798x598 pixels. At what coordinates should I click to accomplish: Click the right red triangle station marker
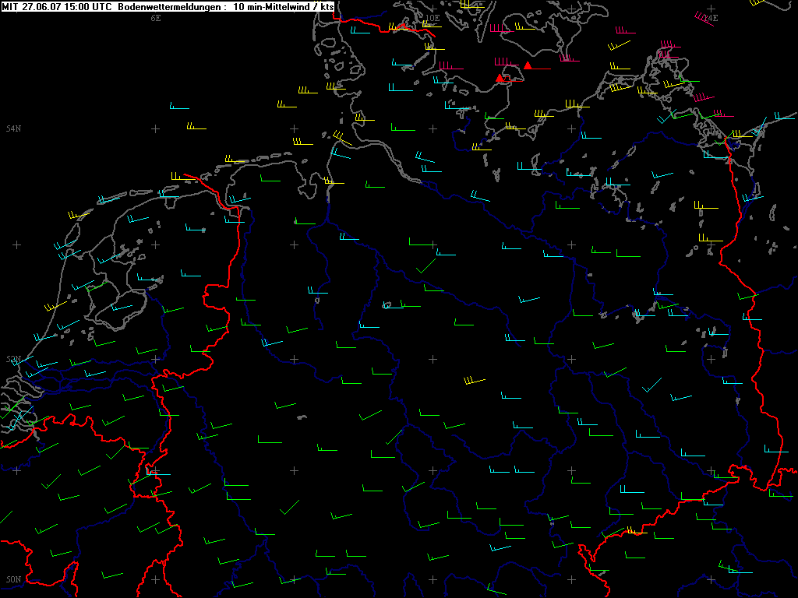pyautogui.click(x=528, y=66)
